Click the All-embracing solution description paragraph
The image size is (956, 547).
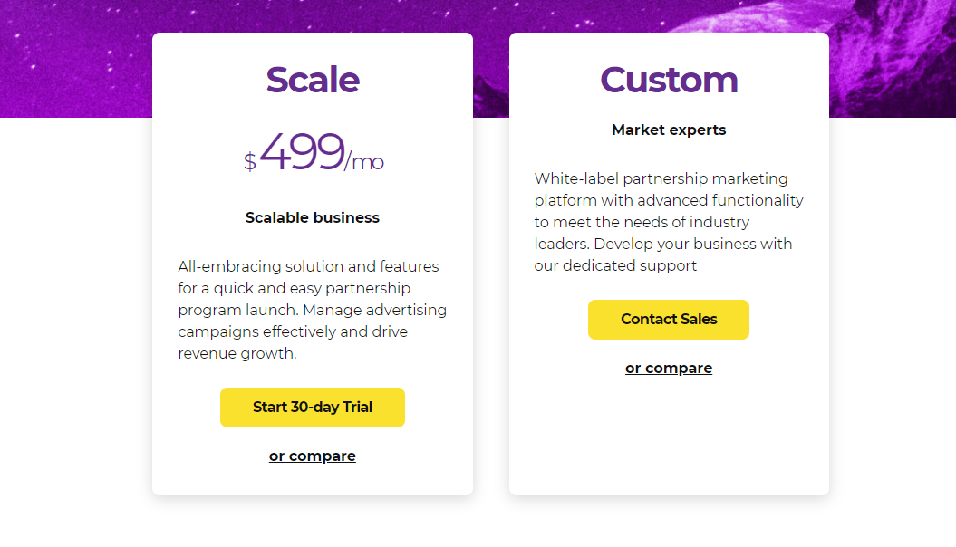pyautogui.click(x=312, y=310)
